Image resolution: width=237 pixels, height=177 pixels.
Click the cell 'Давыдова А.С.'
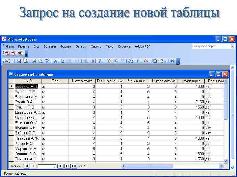coord(28,112)
